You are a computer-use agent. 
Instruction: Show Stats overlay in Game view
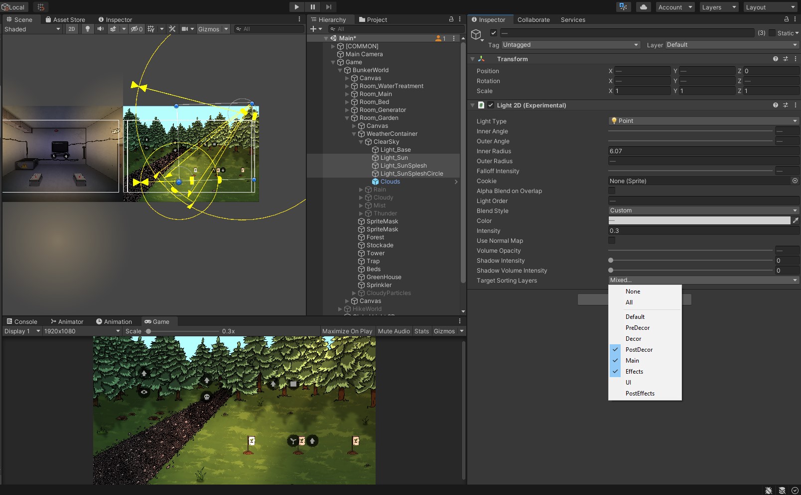click(421, 331)
